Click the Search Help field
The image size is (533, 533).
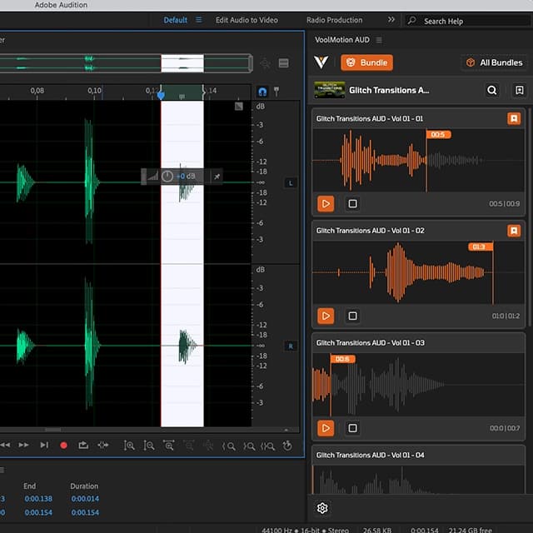tap(468, 21)
